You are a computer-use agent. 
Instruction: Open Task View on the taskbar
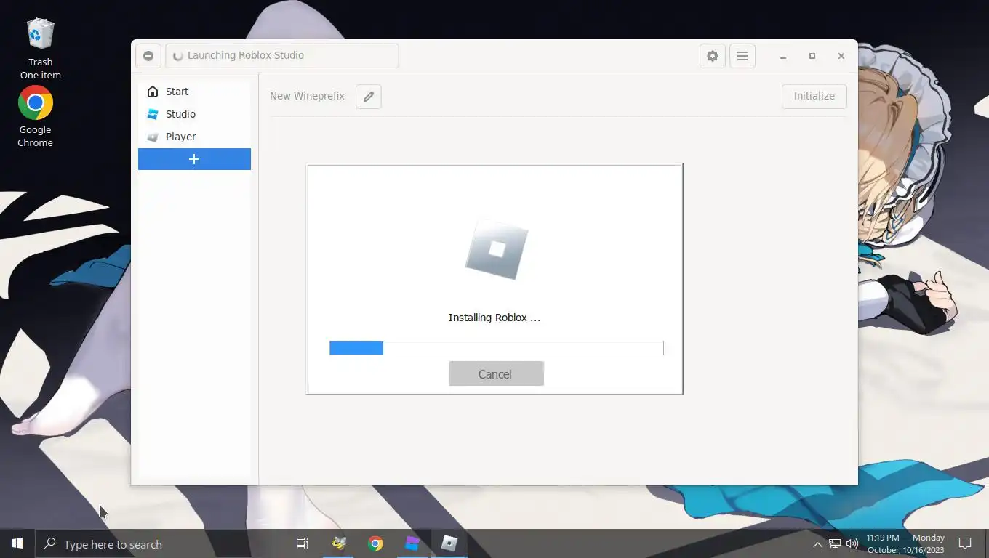pos(303,543)
